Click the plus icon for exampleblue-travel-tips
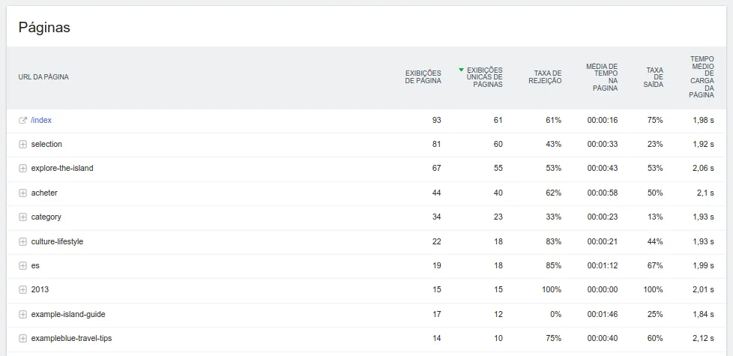The height and width of the screenshot is (356, 733). [22, 338]
